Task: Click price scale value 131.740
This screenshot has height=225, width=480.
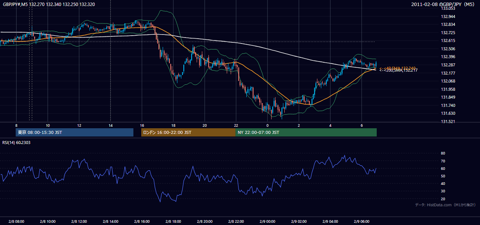Action: [448, 105]
